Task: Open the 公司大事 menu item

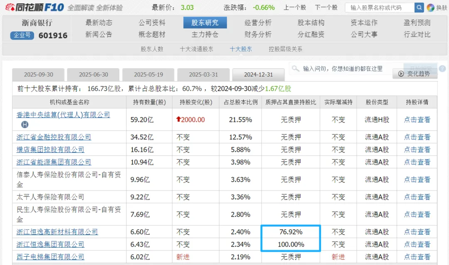Action: point(364,35)
